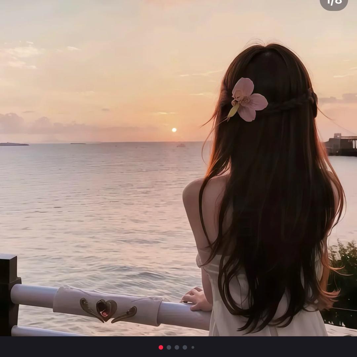Click the braided section of hair
Image resolution: width=357 pixels, height=357 pixels.
[x=291, y=104]
